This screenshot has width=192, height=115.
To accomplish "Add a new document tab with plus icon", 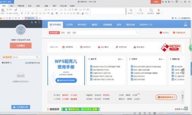I will (x=40, y=18).
